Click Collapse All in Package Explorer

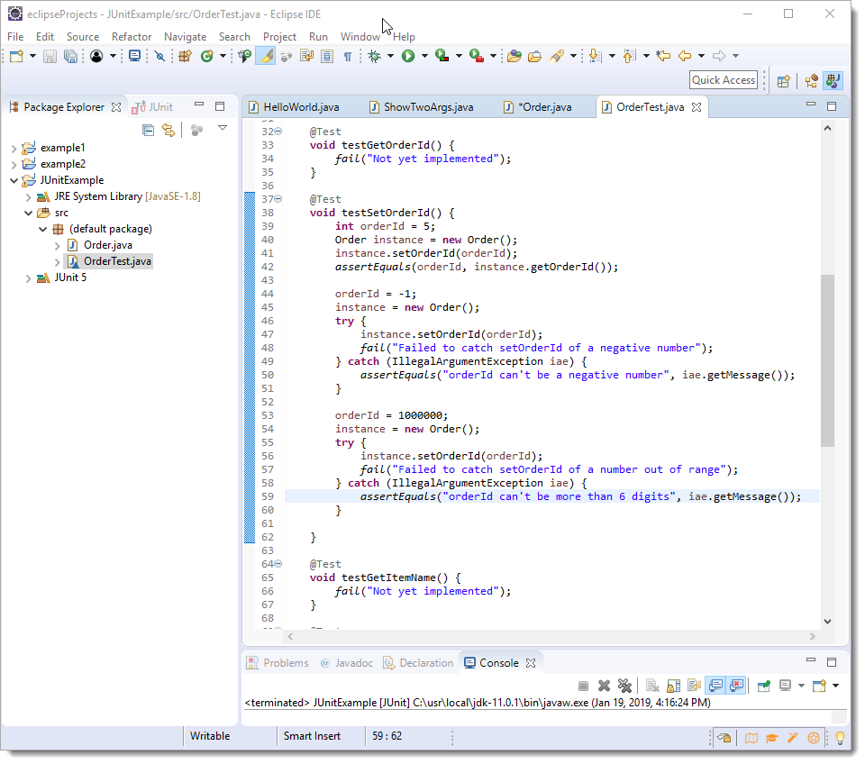point(148,130)
